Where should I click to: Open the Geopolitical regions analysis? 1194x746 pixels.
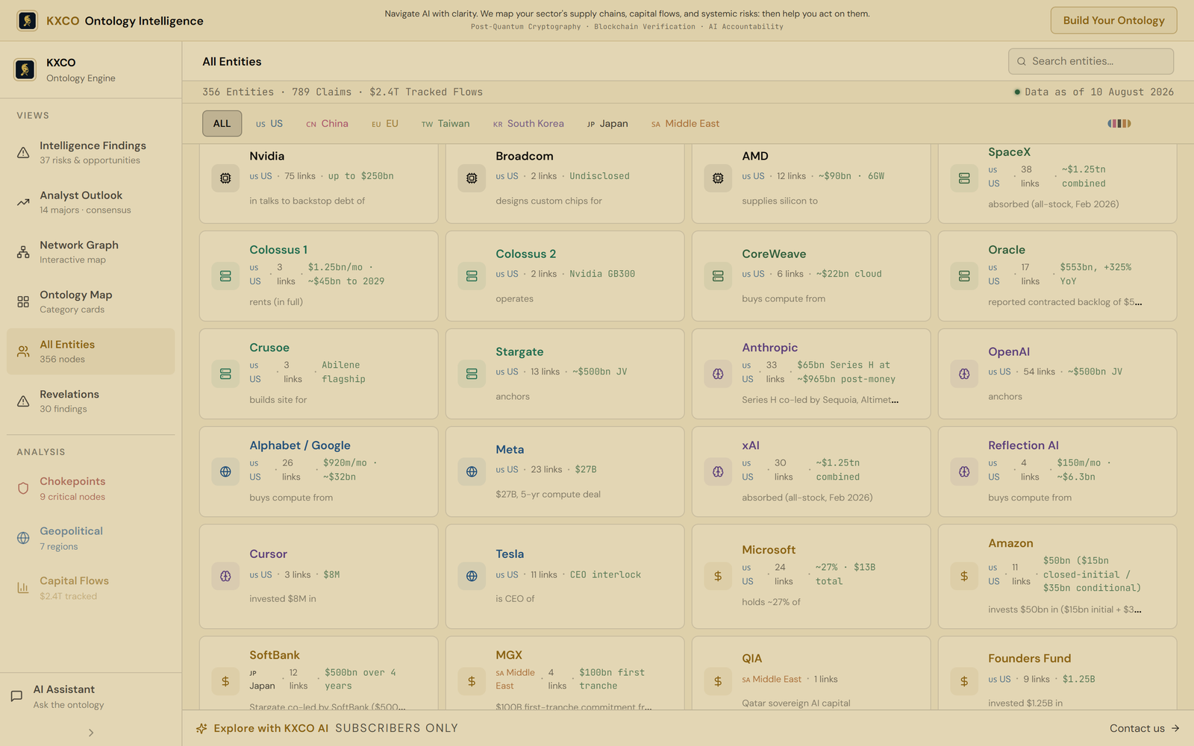91,538
